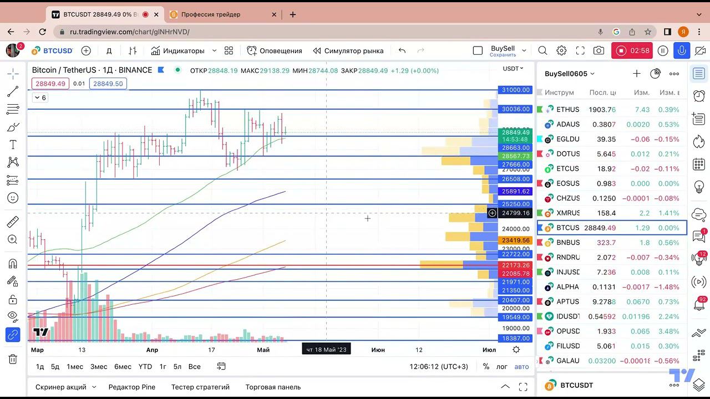This screenshot has width=710, height=399.
Task: Toggle лог logarithmic scale
Action: [502, 366]
